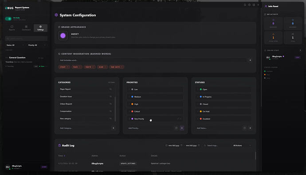Open the All Actions filter dropdown
306x175 pixels.
pos(242,146)
